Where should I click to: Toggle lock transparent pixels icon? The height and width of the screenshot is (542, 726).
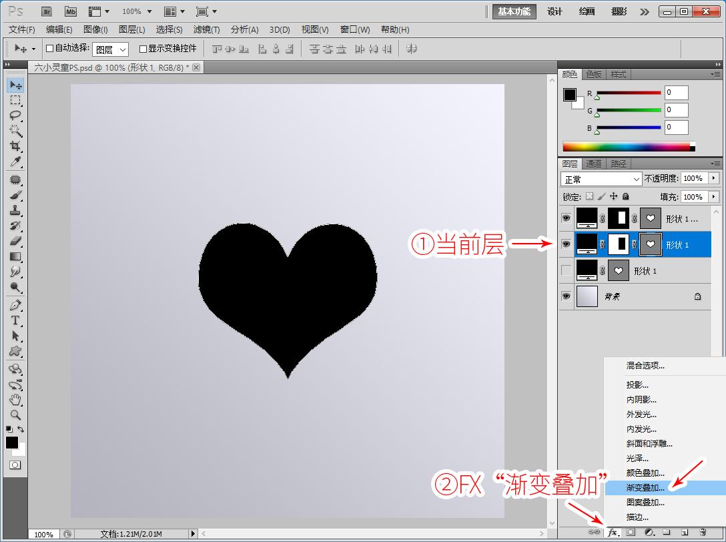point(589,196)
